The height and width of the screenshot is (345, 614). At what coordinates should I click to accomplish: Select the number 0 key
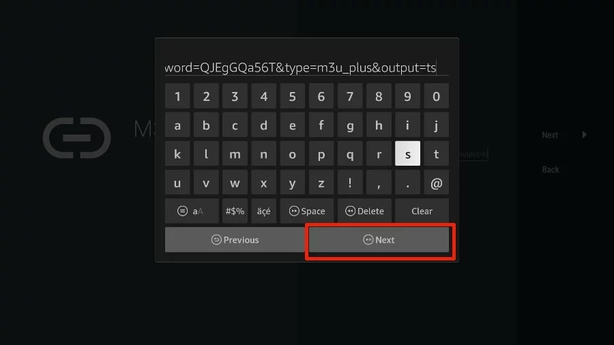click(436, 96)
